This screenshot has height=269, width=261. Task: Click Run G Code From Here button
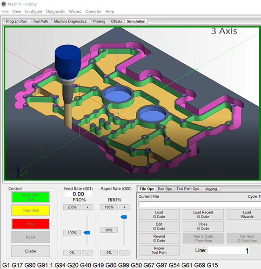click(x=203, y=238)
